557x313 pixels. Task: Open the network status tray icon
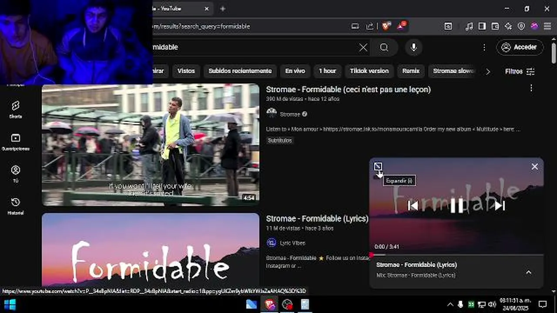(x=482, y=304)
